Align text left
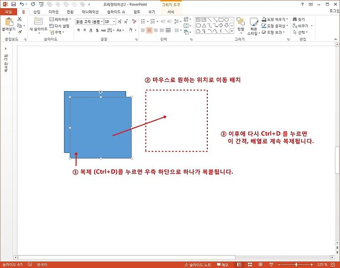 click(x=143, y=30)
